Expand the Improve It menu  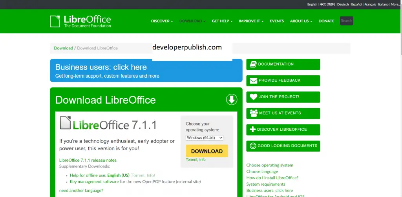tap(251, 21)
